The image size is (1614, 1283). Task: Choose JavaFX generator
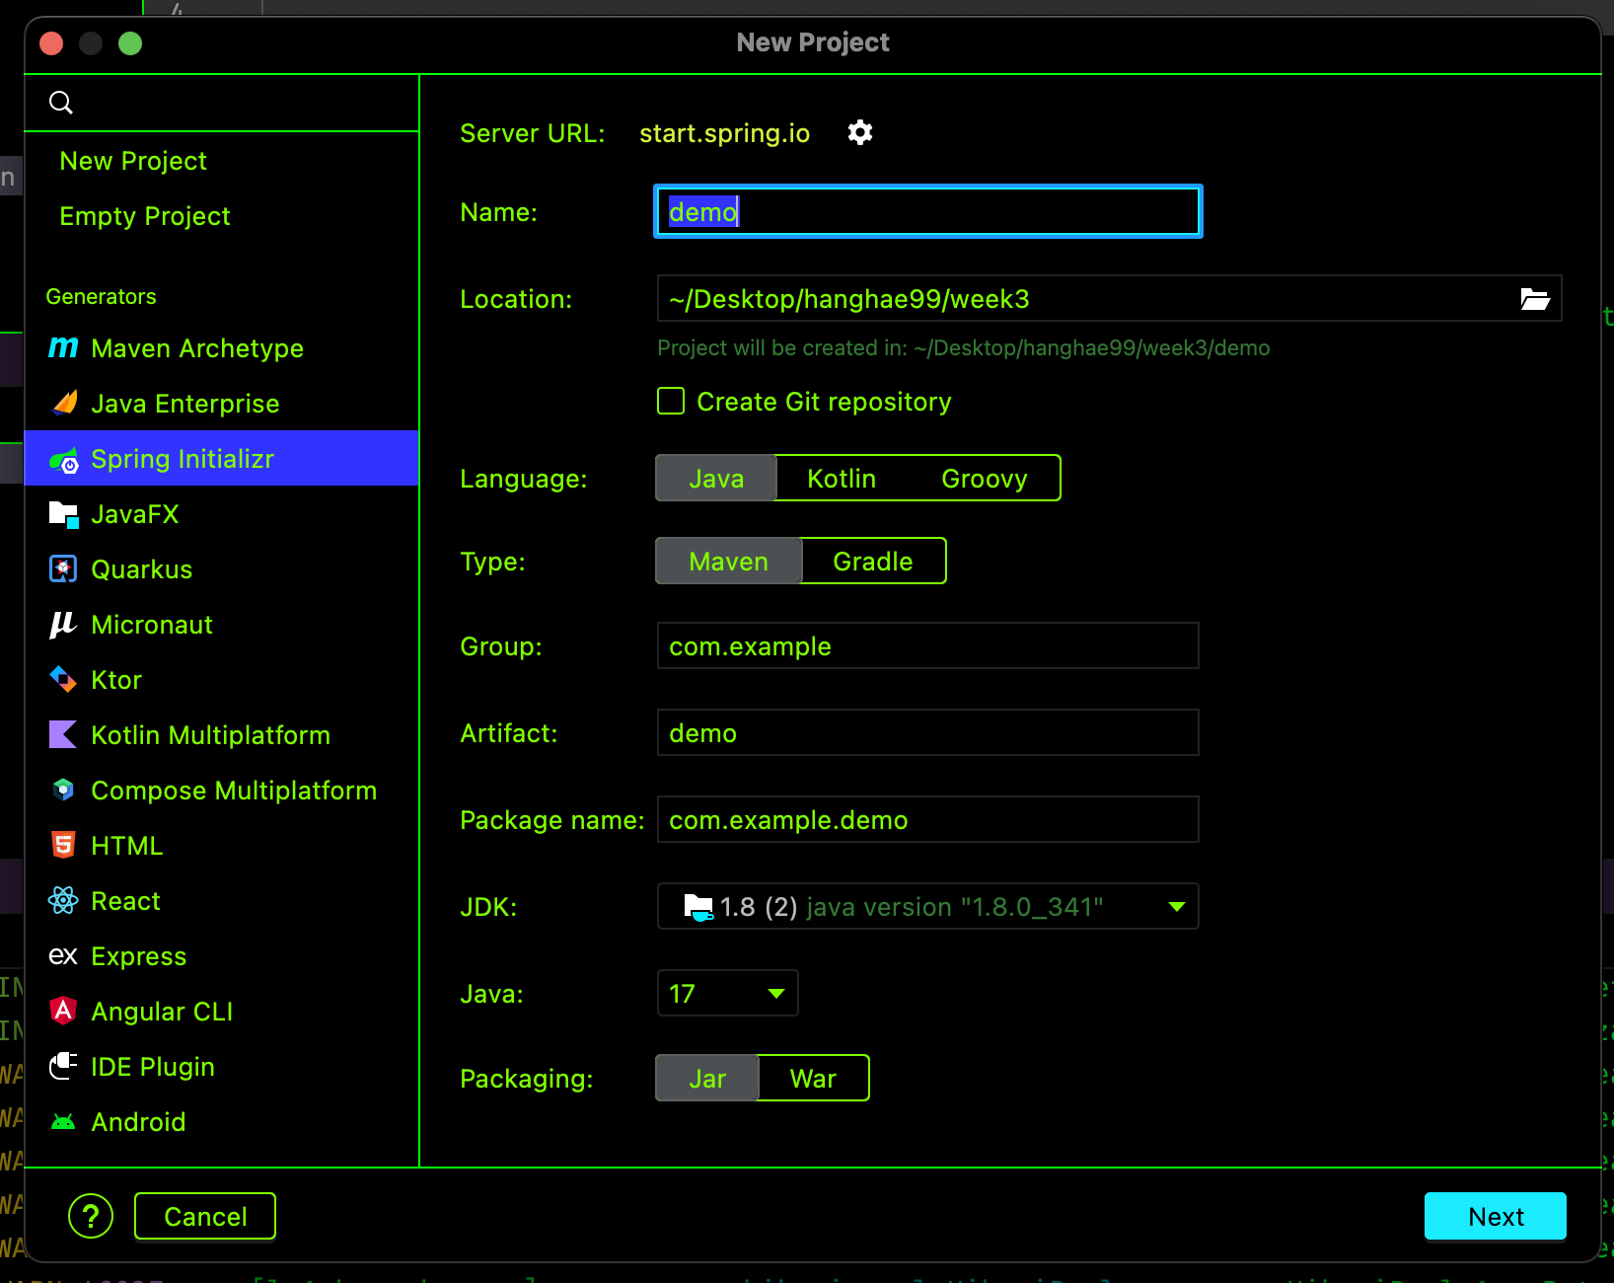click(x=221, y=513)
